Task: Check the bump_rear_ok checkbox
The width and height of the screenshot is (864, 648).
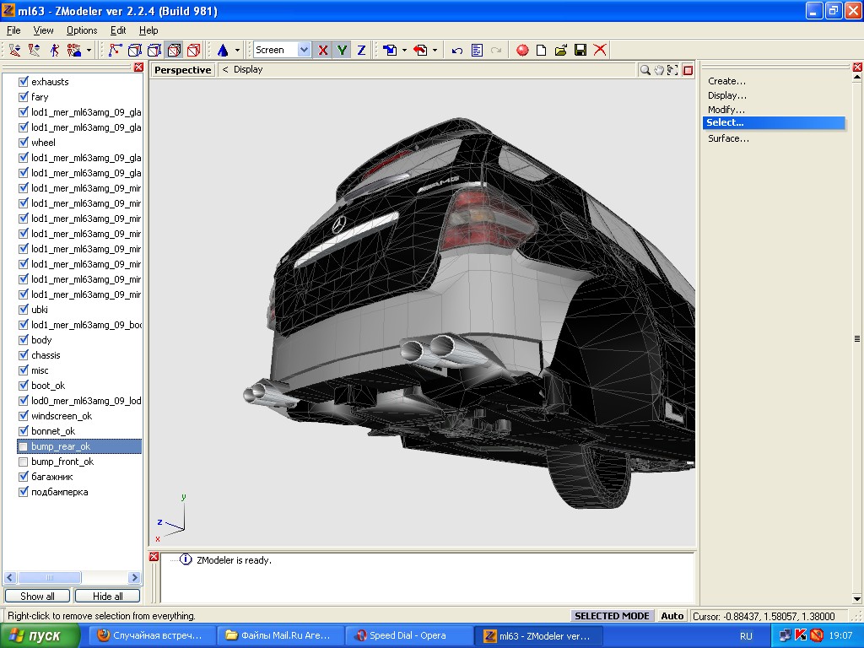Action: [x=23, y=446]
